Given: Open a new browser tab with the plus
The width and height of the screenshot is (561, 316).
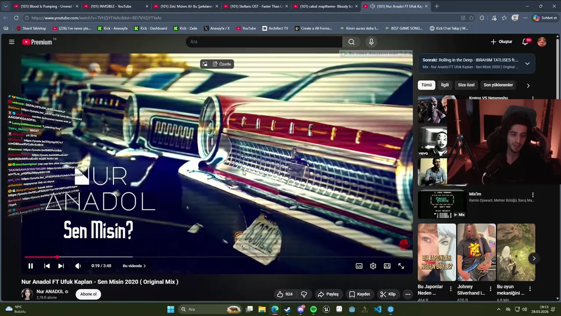Looking at the screenshot, I should click(x=437, y=6).
